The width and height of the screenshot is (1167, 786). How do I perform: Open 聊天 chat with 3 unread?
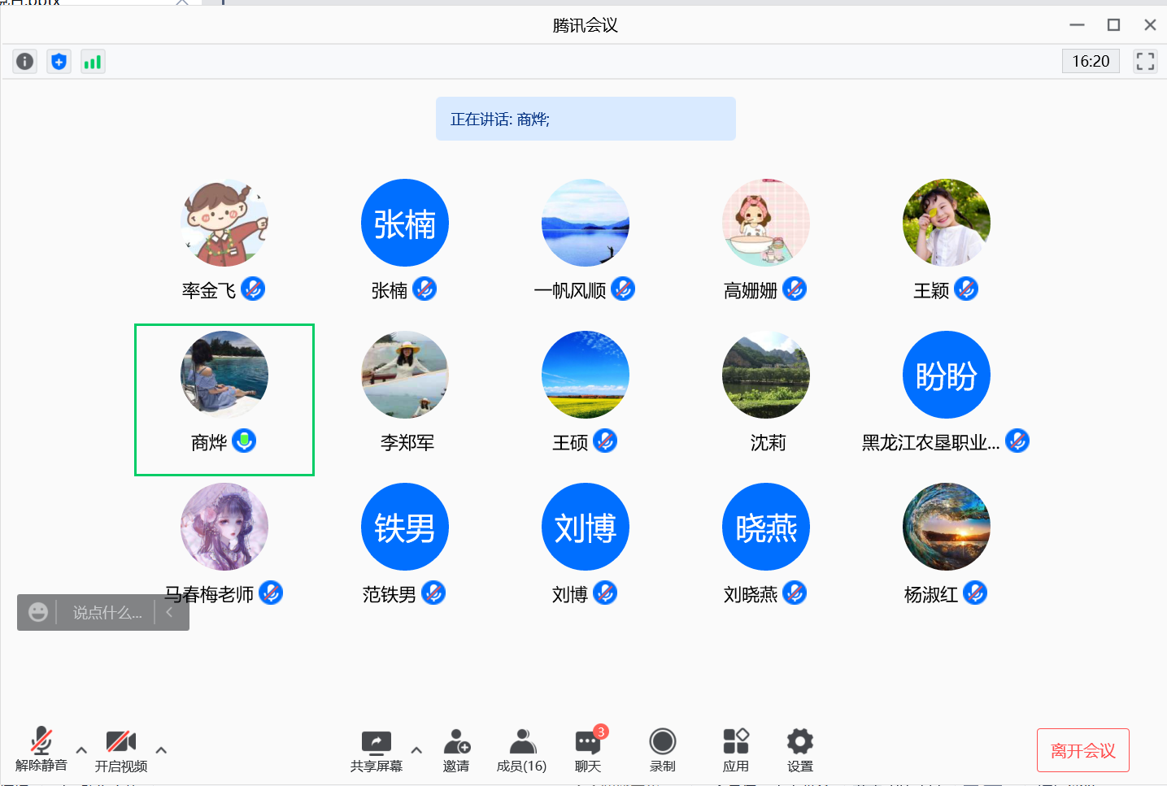[x=588, y=749]
